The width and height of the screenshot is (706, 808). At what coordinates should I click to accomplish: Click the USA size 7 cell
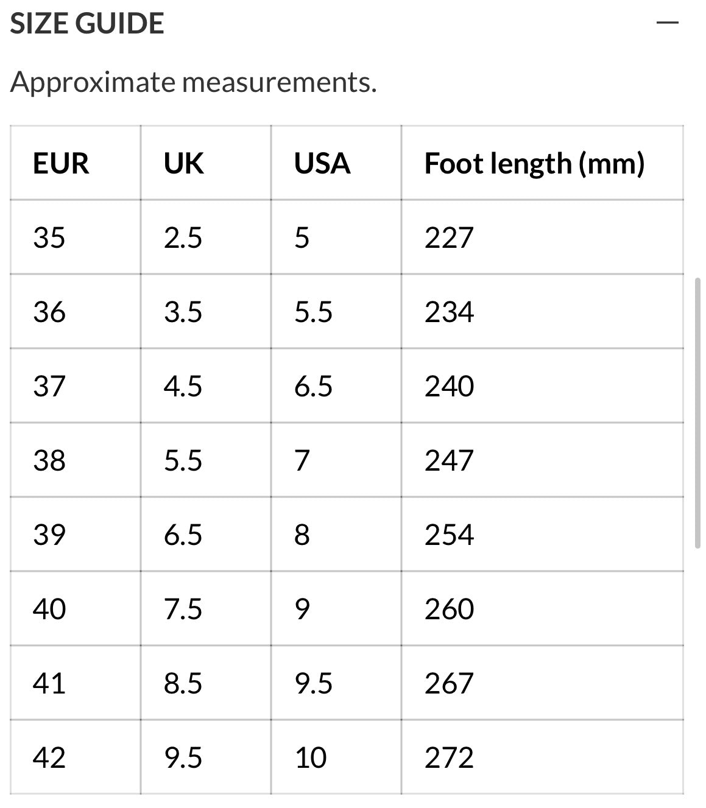pos(302,460)
